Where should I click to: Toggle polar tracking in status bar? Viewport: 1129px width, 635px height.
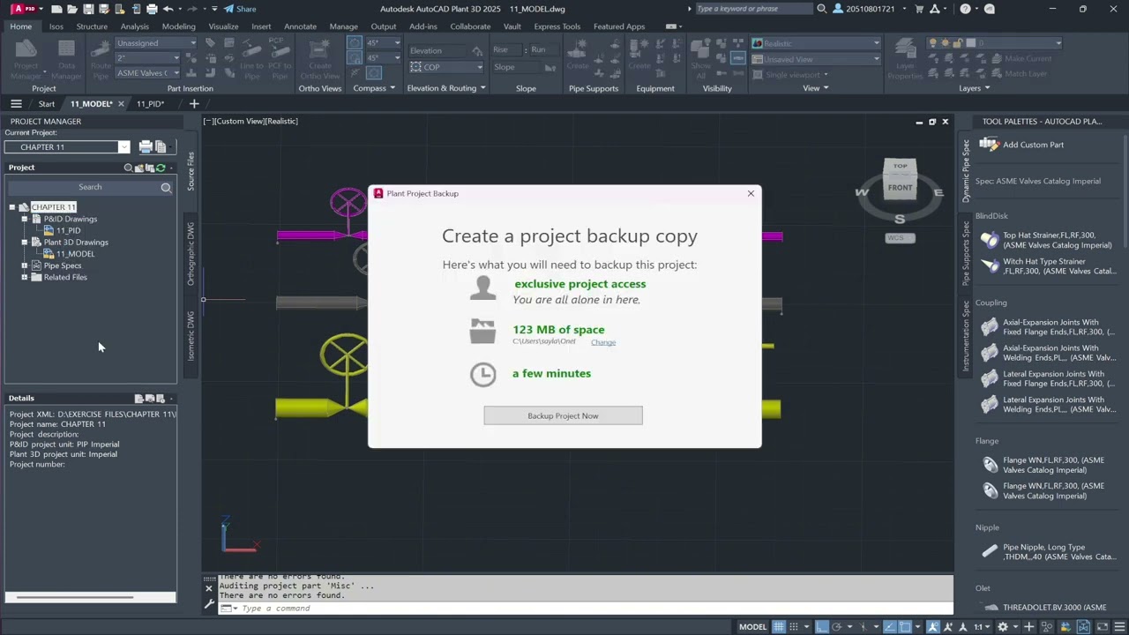837,627
